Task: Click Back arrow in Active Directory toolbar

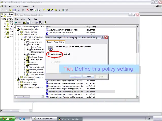Action: pyautogui.click(x=2, y=10)
